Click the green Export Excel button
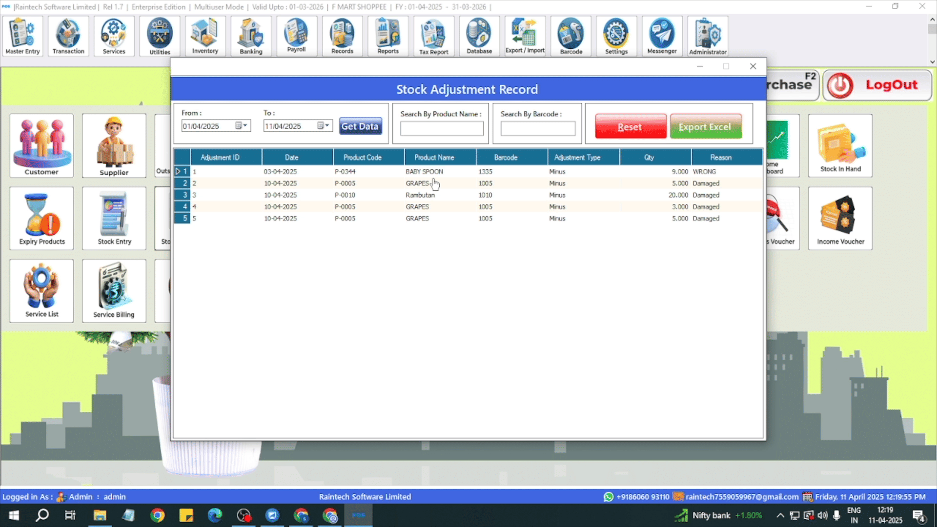Image resolution: width=937 pixels, height=527 pixels. click(x=705, y=127)
